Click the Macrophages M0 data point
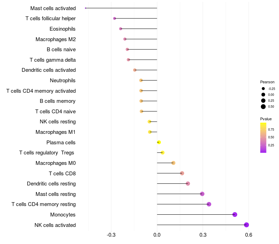 [x=173, y=163]
